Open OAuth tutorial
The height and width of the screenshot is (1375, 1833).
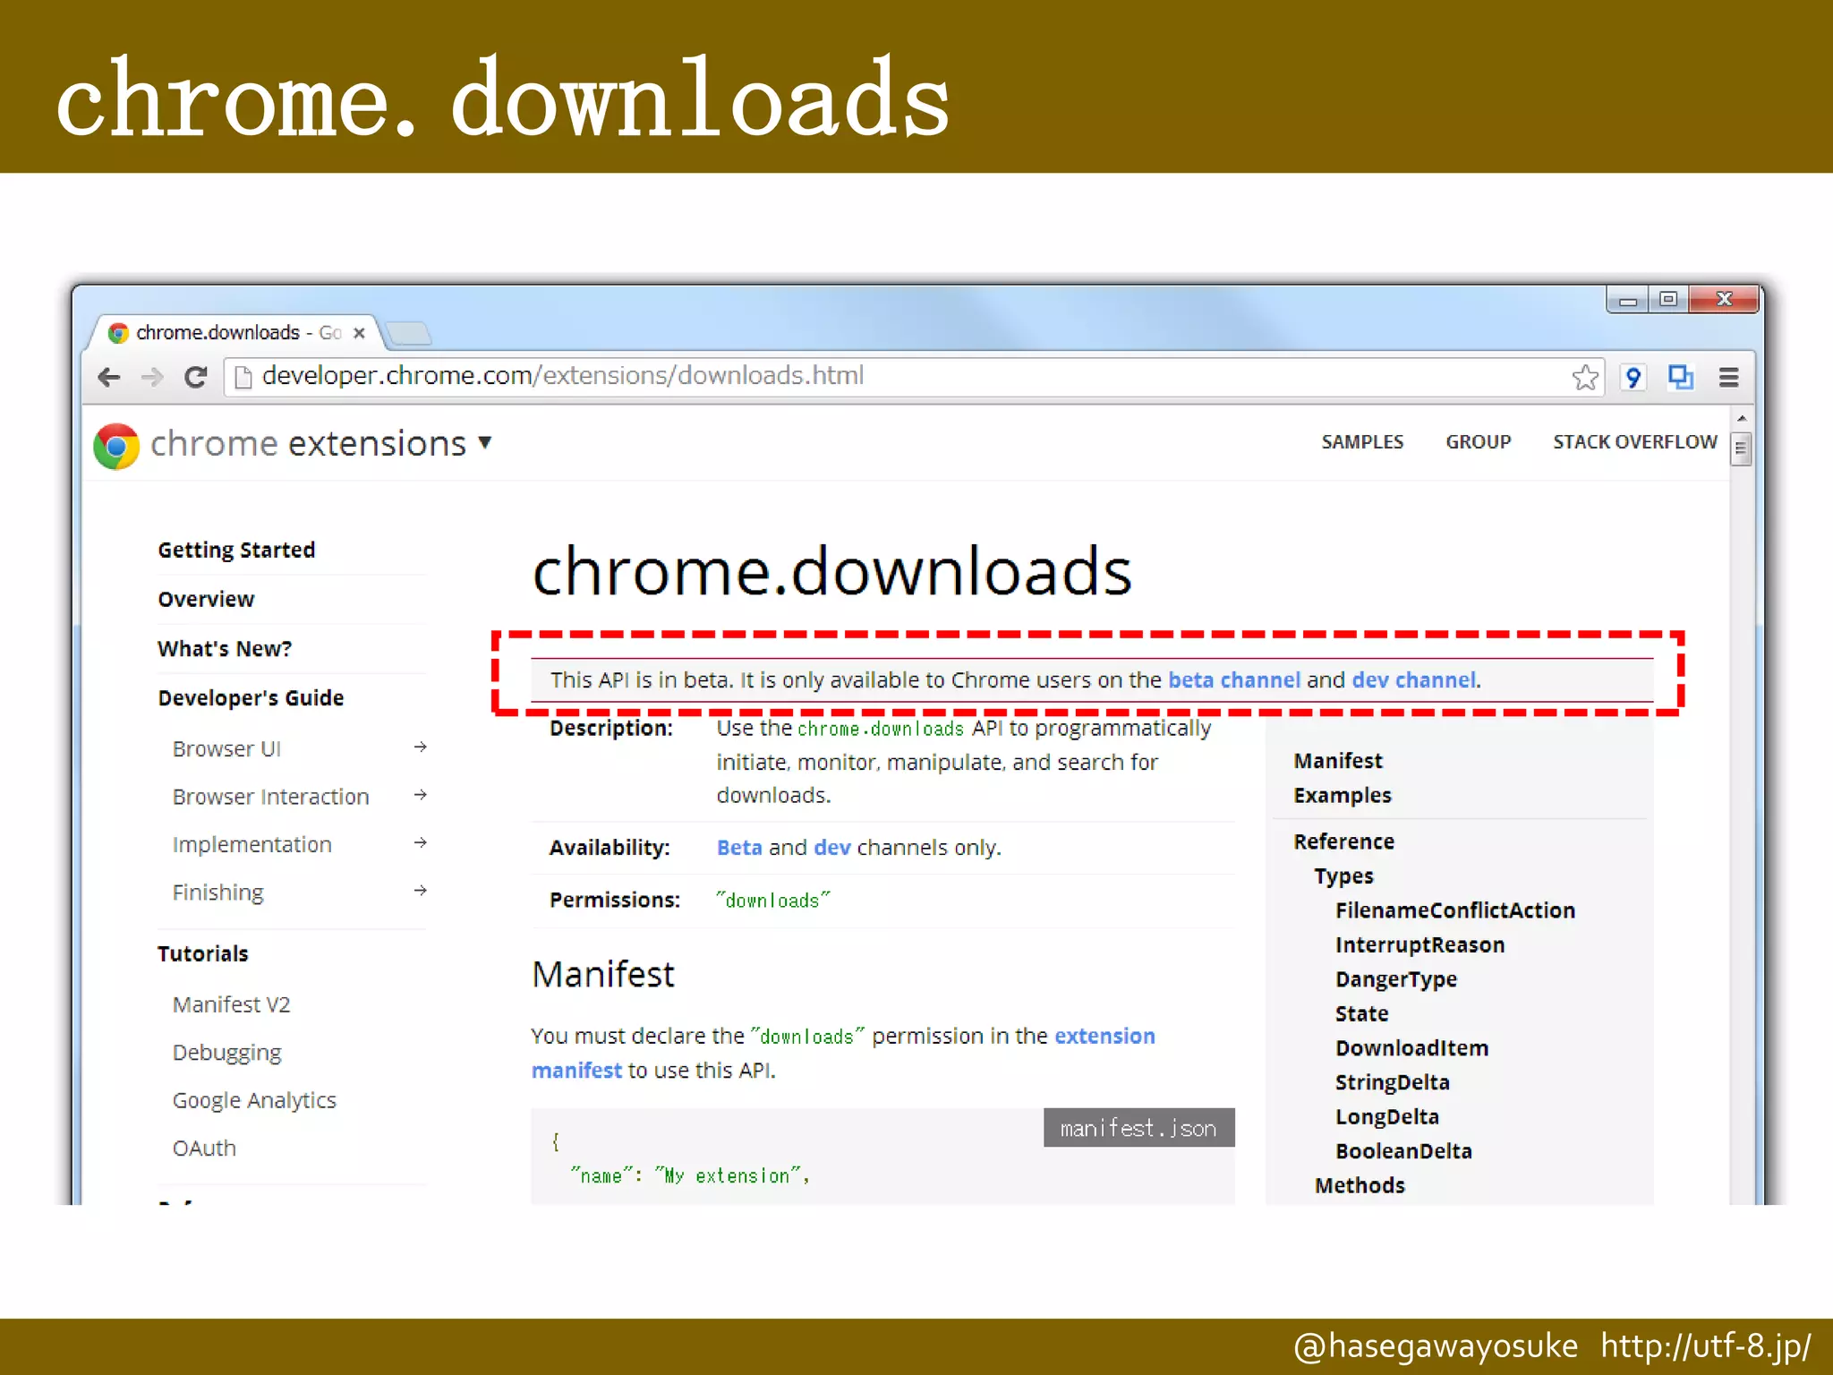click(204, 1149)
